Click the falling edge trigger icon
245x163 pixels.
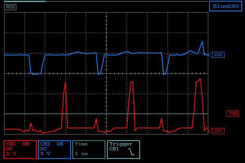pos(131,152)
